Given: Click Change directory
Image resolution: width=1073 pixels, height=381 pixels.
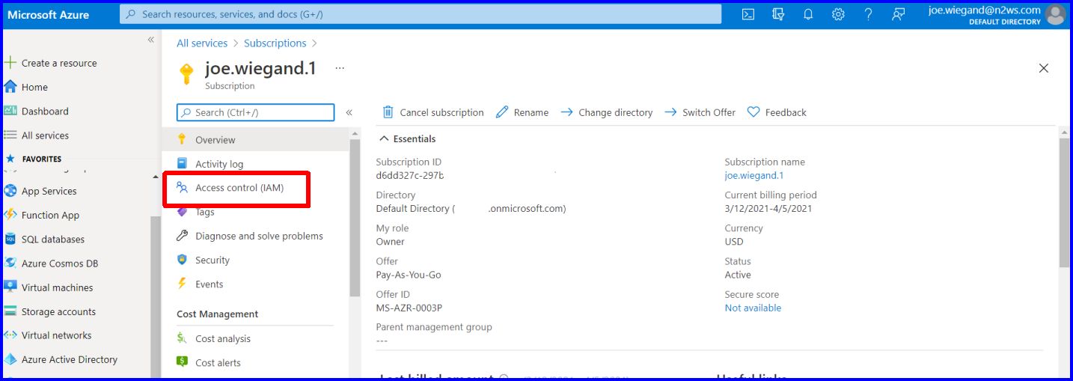Looking at the screenshot, I should click(x=606, y=112).
